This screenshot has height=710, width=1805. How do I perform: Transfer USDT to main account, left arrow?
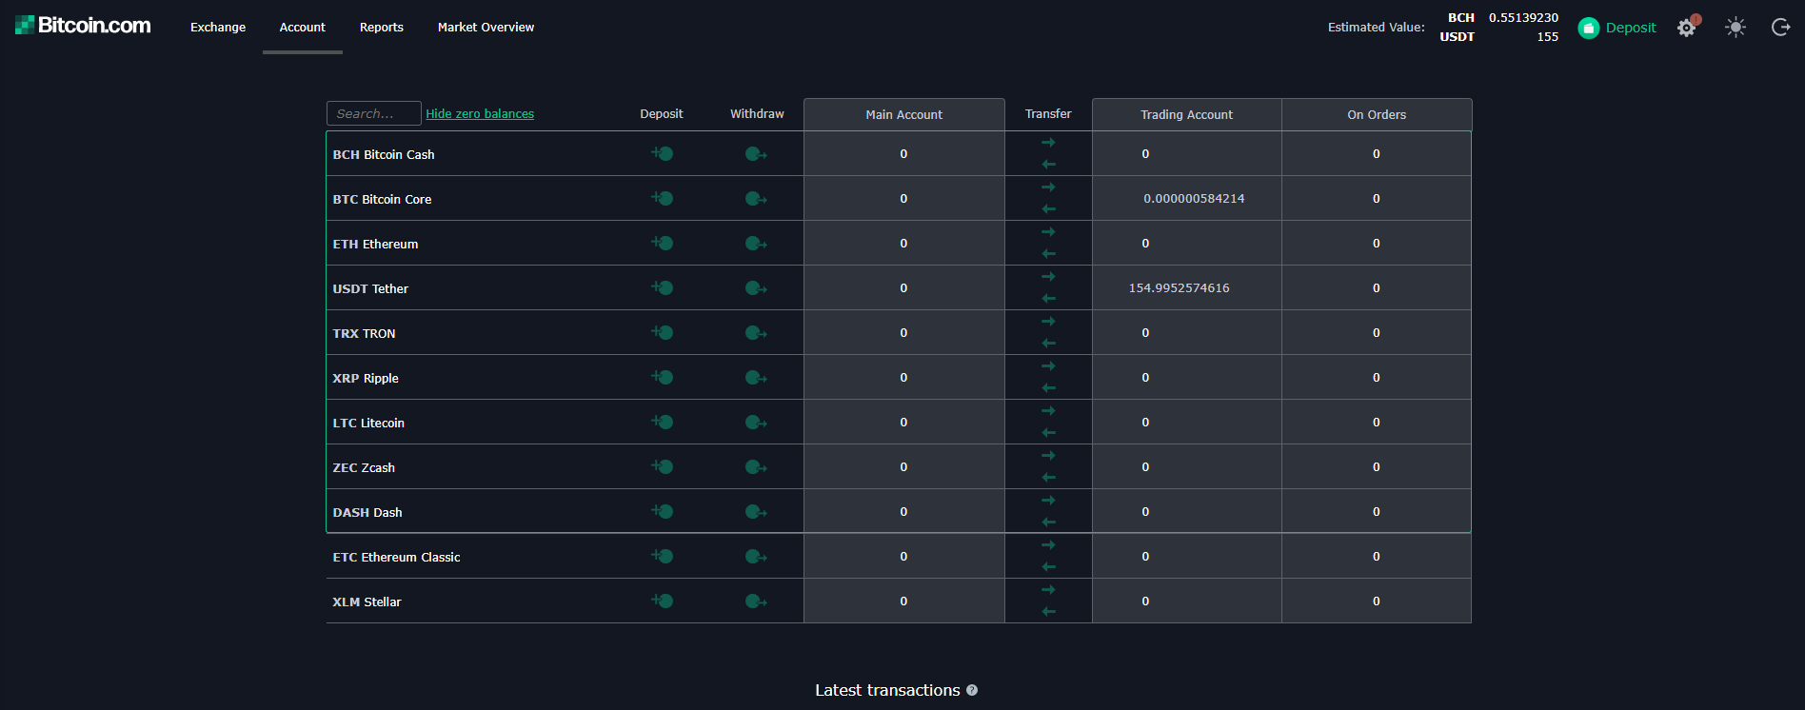pos(1048,299)
